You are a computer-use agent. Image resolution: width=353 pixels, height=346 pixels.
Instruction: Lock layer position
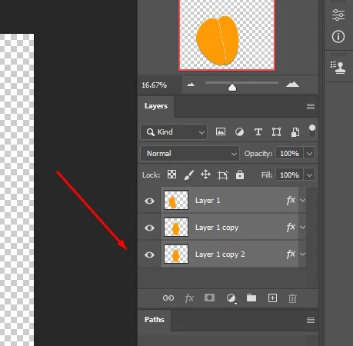[205, 175]
